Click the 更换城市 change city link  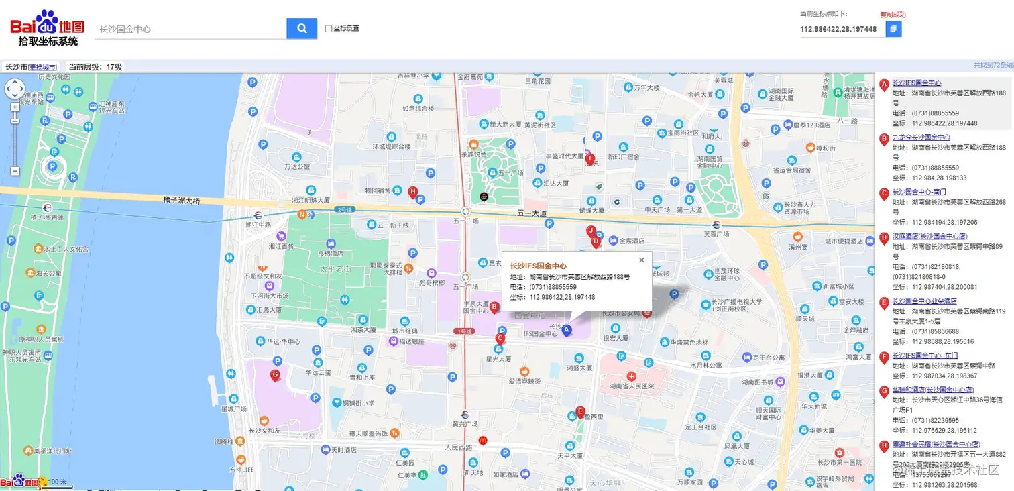point(42,67)
